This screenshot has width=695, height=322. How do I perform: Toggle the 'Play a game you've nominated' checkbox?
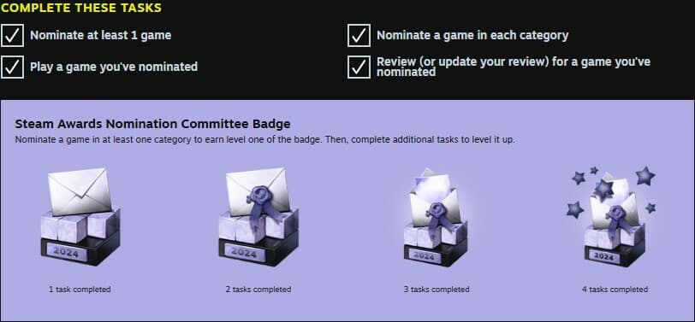[12, 67]
